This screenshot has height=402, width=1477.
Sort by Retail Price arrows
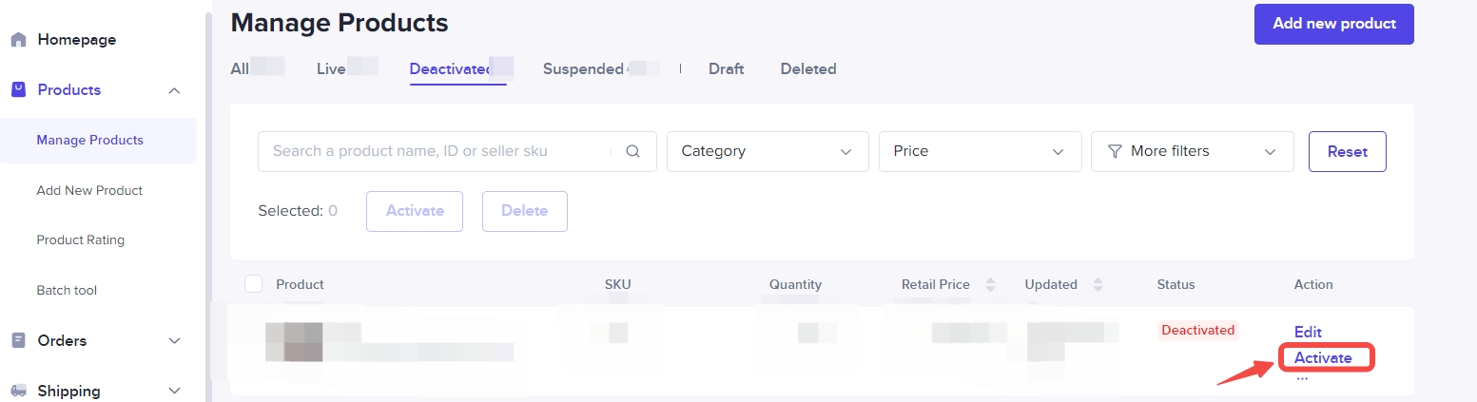[x=990, y=284]
